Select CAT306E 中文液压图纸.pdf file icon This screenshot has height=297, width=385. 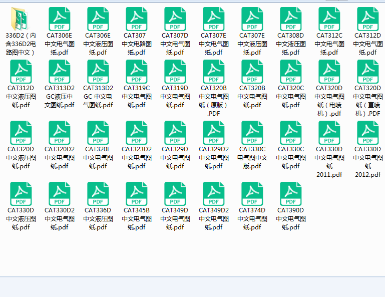pos(98,19)
